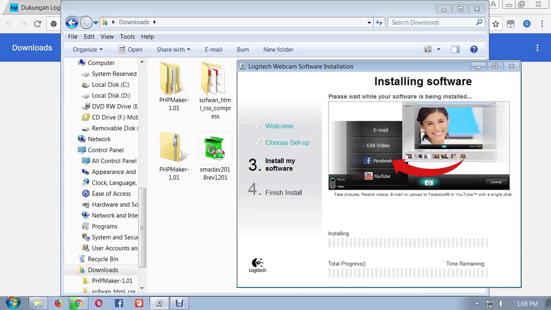The width and height of the screenshot is (551, 310).
Task: Select Computer in navigation tree
Action: point(101,63)
